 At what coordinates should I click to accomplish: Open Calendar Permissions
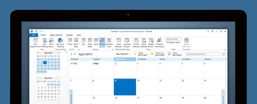click(160, 43)
